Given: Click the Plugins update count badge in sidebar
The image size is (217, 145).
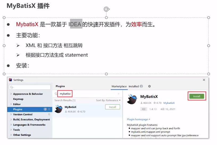Looking at the screenshot, I should (45, 109).
